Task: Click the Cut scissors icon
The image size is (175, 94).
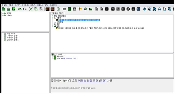Action: coord(31,9)
